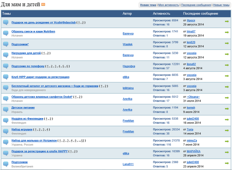Image resolution: width=232 pixels, height=170 pixels.
Task: Show Последние сообщения from top menu
Action: point(196,5)
